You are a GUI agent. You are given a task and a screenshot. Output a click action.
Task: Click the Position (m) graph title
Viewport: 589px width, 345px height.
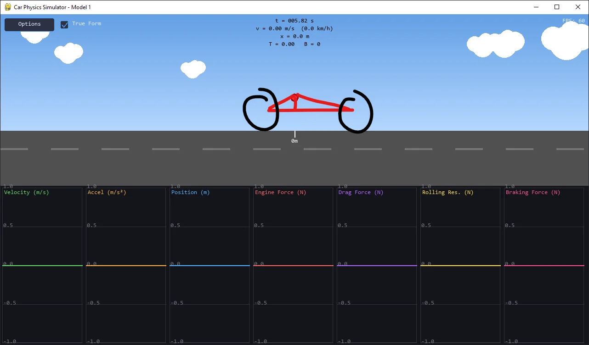(190, 192)
